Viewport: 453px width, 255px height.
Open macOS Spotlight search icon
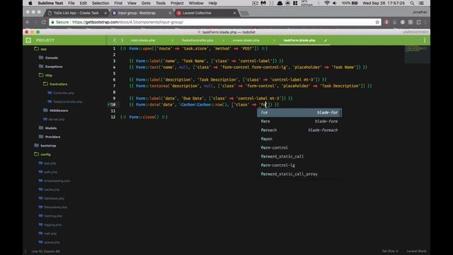coord(412,3)
